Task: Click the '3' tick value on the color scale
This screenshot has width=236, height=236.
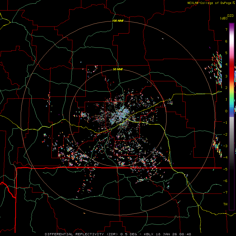Action: (226, 76)
